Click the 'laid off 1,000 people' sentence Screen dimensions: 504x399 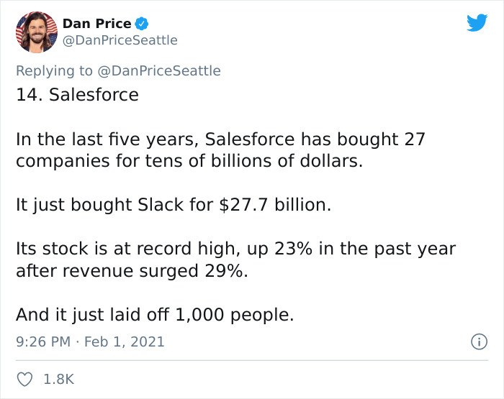tap(155, 316)
